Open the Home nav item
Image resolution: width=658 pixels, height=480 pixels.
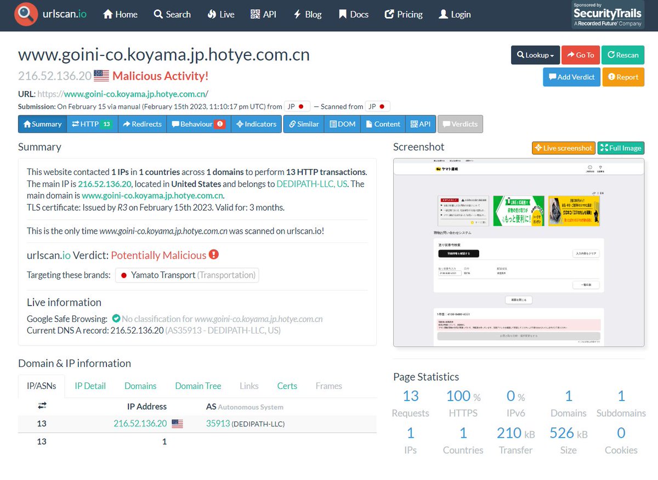click(120, 14)
